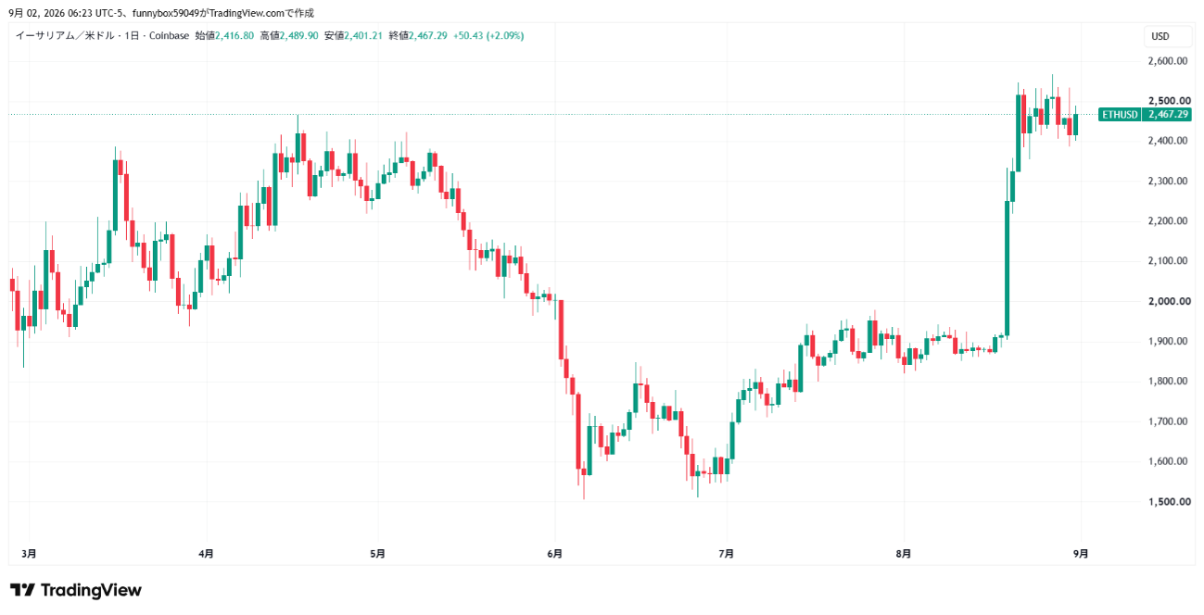Click the +50.43 (+2.09%) change value
Viewport: 1204px width, 615px height.
coord(488,36)
